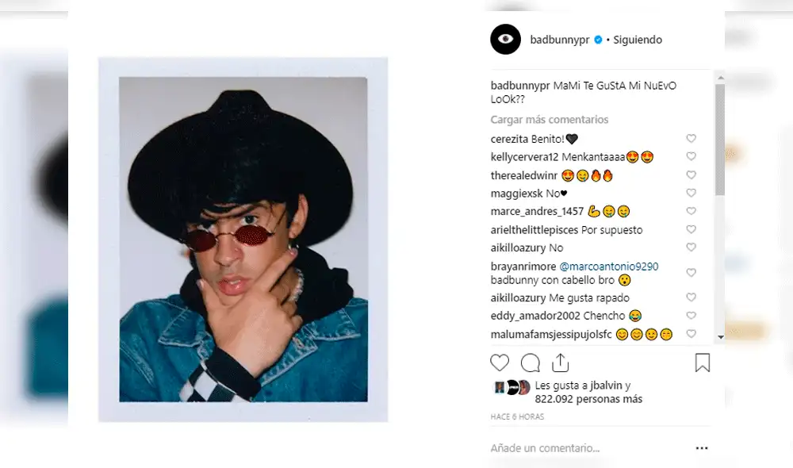This screenshot has height=468, width=793.
Task: Save the post with the bookmark icon
Action: 703,362
